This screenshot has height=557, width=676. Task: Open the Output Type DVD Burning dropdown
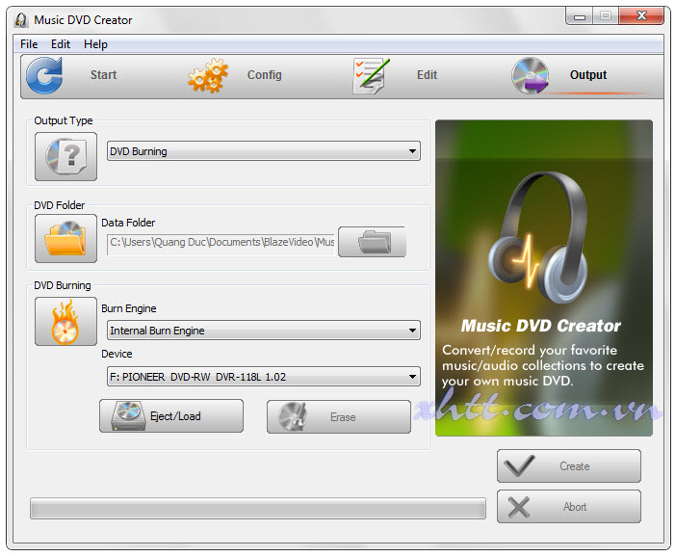264,151
